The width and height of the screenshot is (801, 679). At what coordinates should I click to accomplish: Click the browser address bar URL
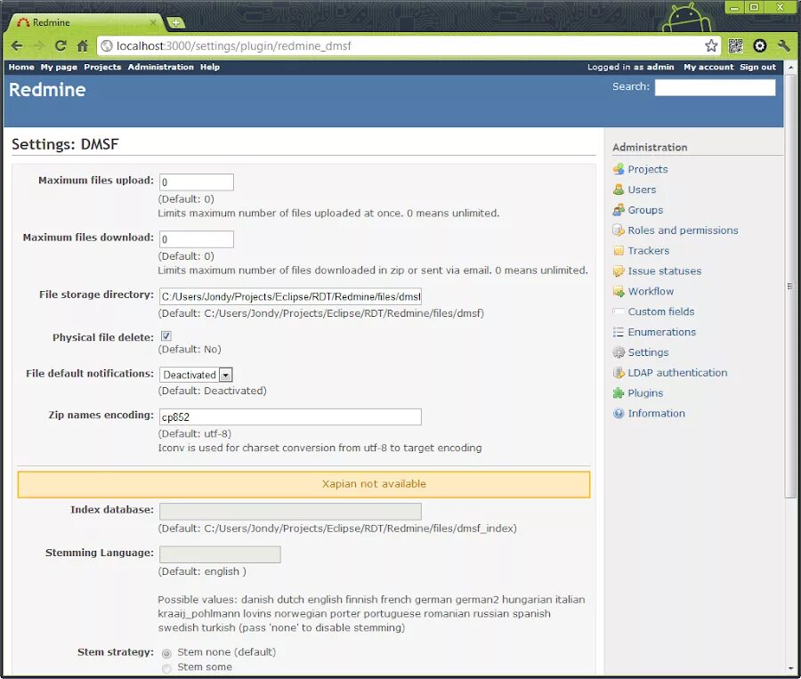tap(233, 46)
